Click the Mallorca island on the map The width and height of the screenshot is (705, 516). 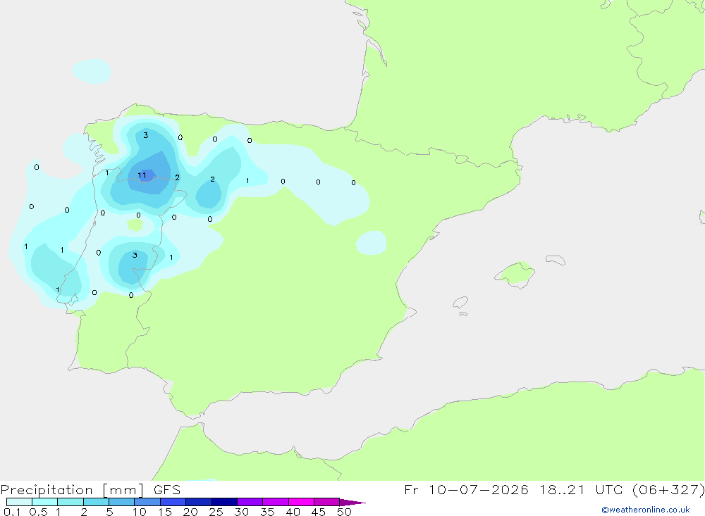coord(515,274)
